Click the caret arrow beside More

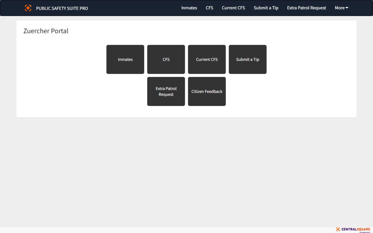[x=347, y=8]
